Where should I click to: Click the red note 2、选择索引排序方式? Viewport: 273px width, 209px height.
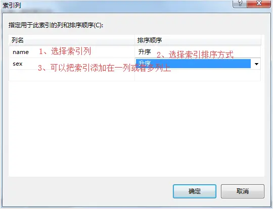point(195,55)
